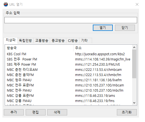Click the juoradio.appspot.com/kbs2 address
The image size is (145, 122).
click(x=100, y=54)
